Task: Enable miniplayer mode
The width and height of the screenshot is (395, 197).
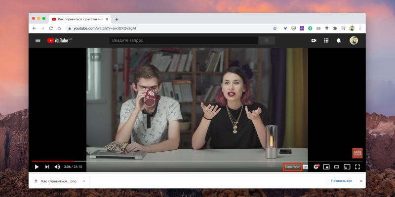Action: click(x=326, y=167)
